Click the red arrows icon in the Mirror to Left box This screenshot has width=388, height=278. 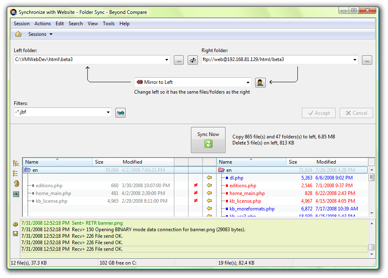coord(140,82)
